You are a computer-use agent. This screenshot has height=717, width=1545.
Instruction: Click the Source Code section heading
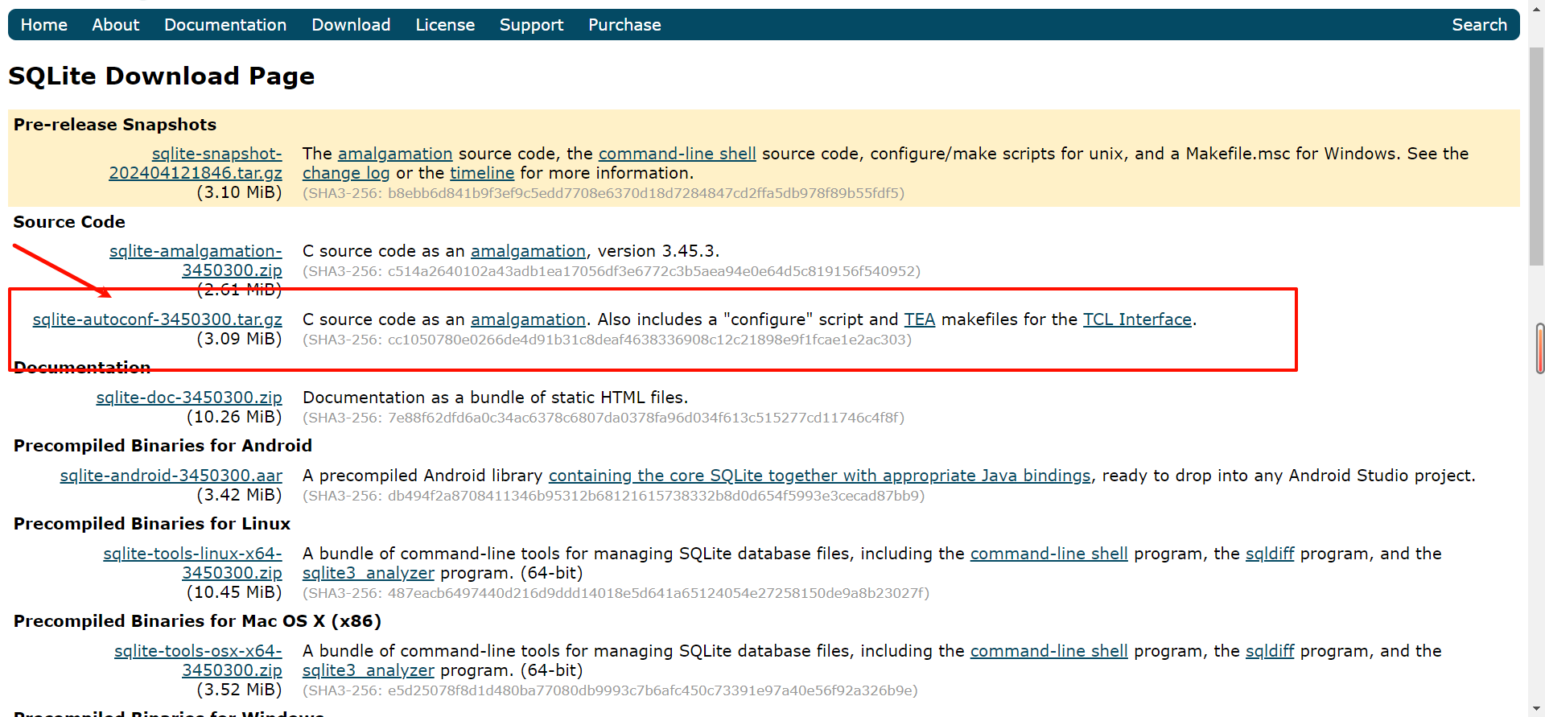click(69, 222)
